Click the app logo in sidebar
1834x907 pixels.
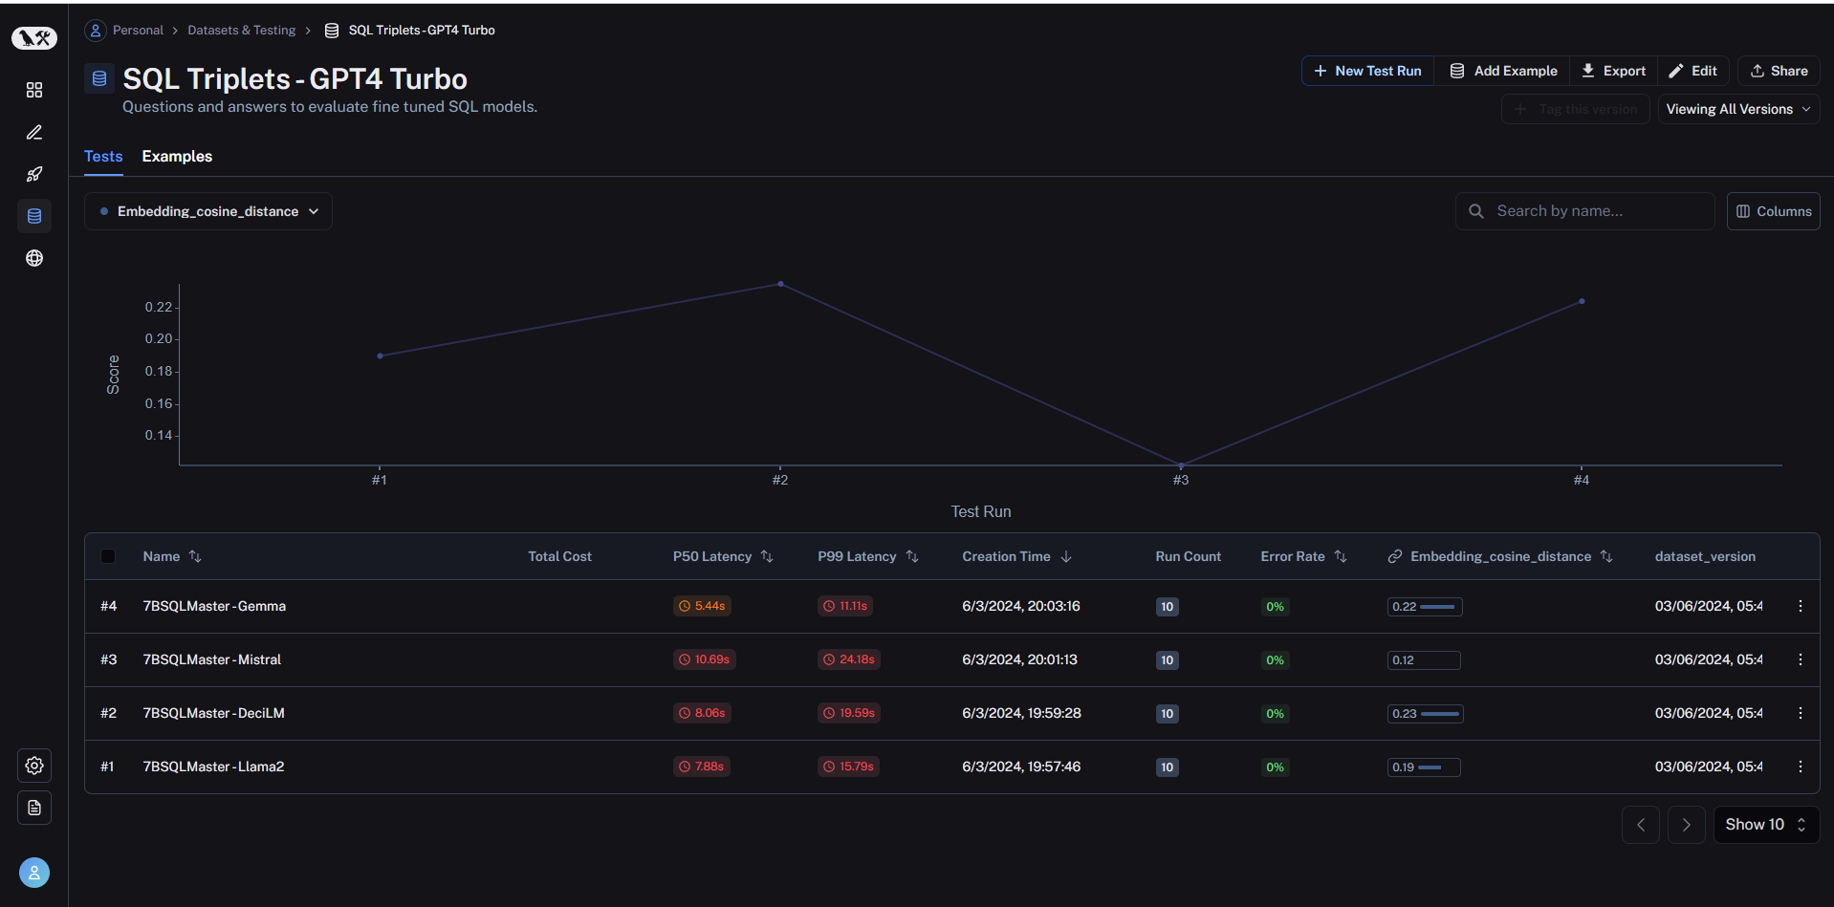click(34, 38)
